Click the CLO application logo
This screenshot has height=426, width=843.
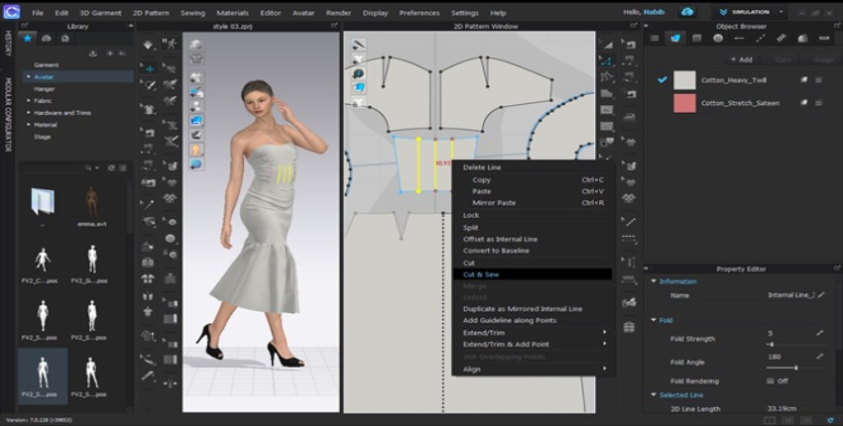click(x=11, y=12)
